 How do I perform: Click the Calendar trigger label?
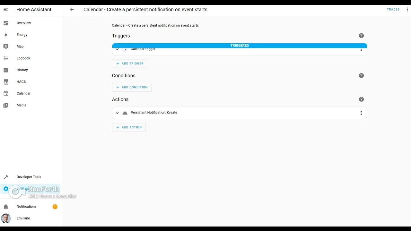[x=143, y=49]
